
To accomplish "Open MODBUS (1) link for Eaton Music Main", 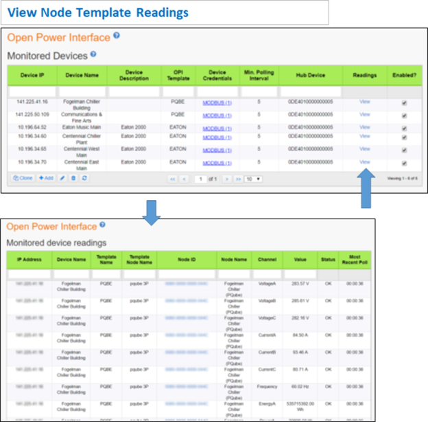I will tap(217, 126).
